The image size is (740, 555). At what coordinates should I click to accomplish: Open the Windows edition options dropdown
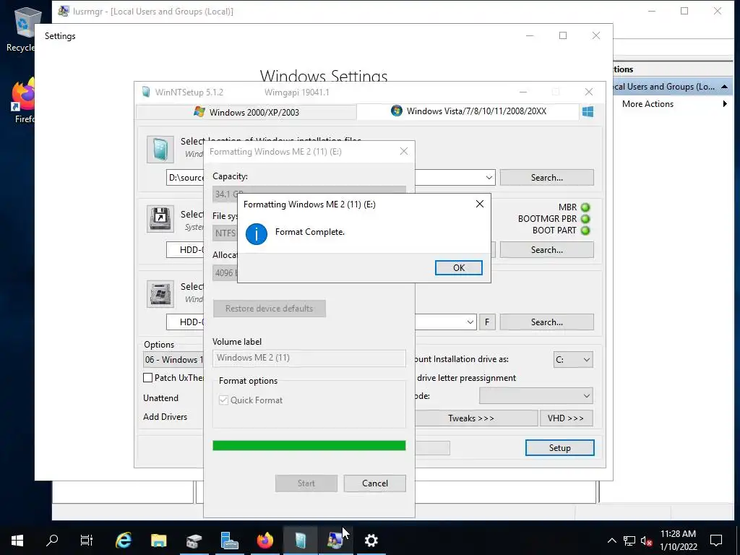(x=173, y=360)
